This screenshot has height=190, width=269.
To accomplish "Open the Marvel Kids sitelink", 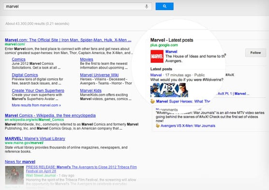I will (x=91, y=90).
